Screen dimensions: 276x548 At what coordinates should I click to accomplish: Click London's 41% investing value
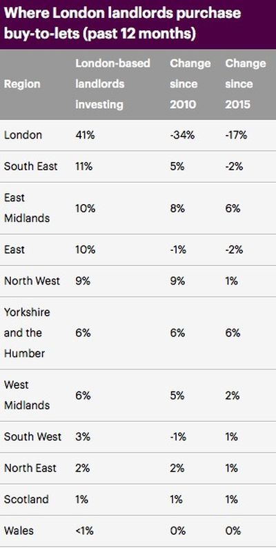coord(85,135)
